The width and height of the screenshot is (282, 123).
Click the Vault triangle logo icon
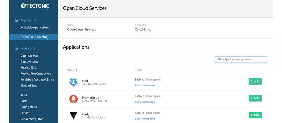(x=73, y=116)
